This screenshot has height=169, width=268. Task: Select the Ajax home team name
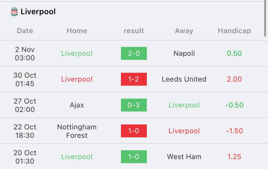(77, 105)
